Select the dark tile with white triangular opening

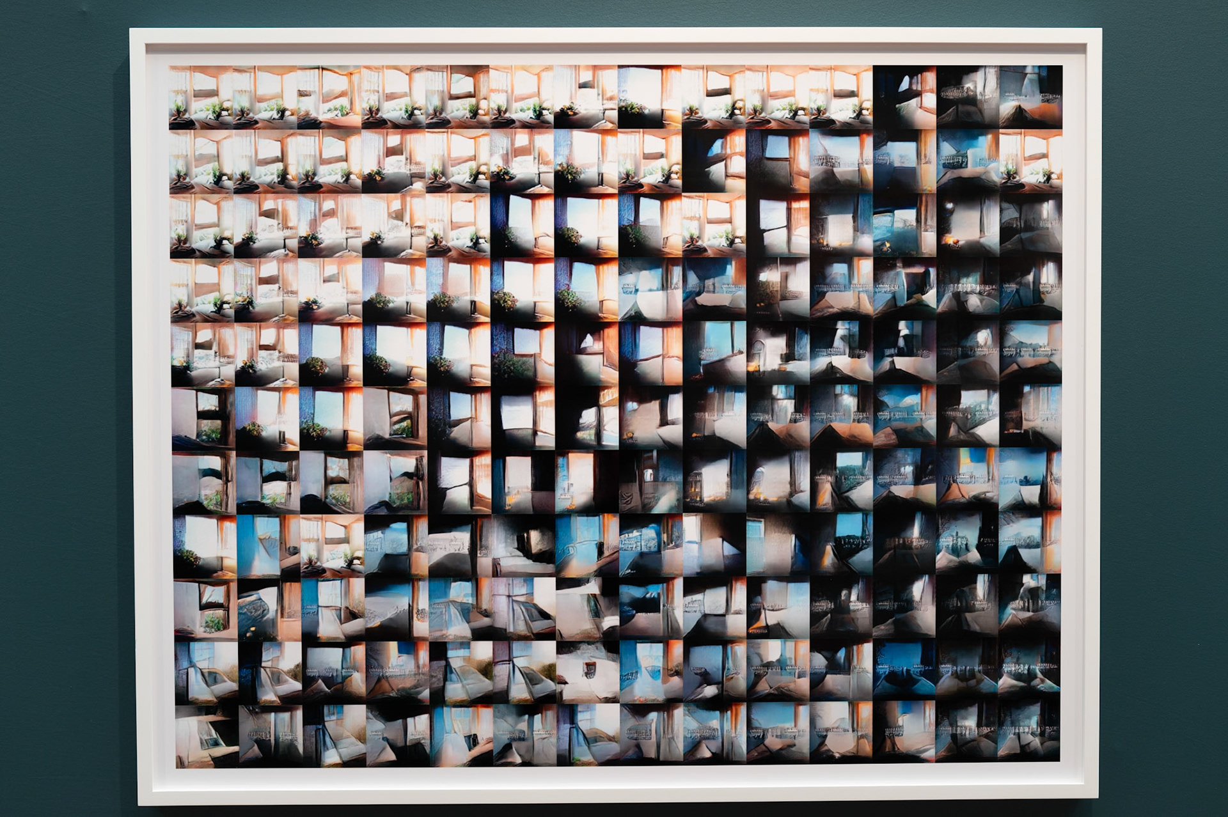(586, 353)
